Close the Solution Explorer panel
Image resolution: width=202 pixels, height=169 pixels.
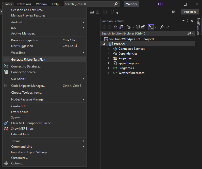pos(192,21)
